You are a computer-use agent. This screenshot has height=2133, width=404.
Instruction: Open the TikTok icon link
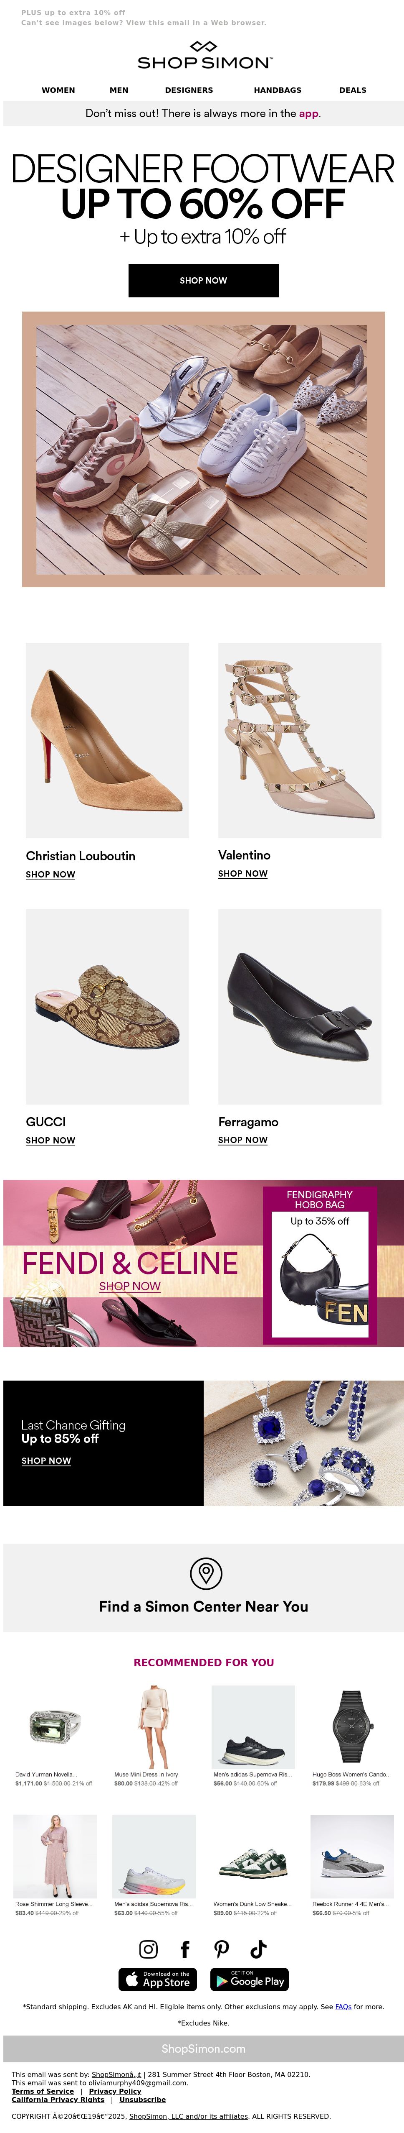click(258, 1949)
